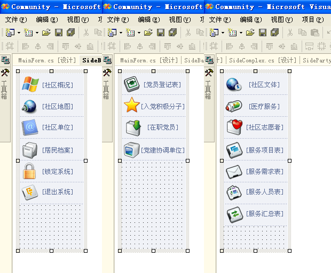The width and height of the screenshot is (331, 273).
Task: Click the windows icon beside 服务项目表
Action: click(234, 150)
